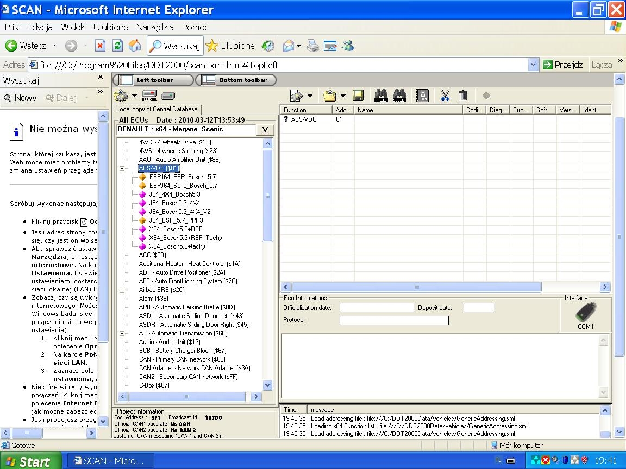Click the OFFICIAL database icon

tap(149, 96)
